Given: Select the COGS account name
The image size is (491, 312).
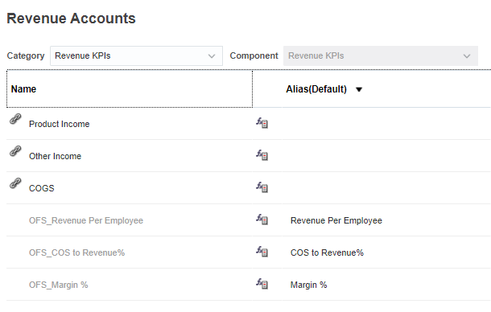Looking at the screenshot, I should pyautogui.click(x=42, y=188).
